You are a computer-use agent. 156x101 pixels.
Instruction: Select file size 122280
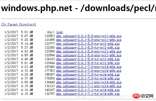50,48
